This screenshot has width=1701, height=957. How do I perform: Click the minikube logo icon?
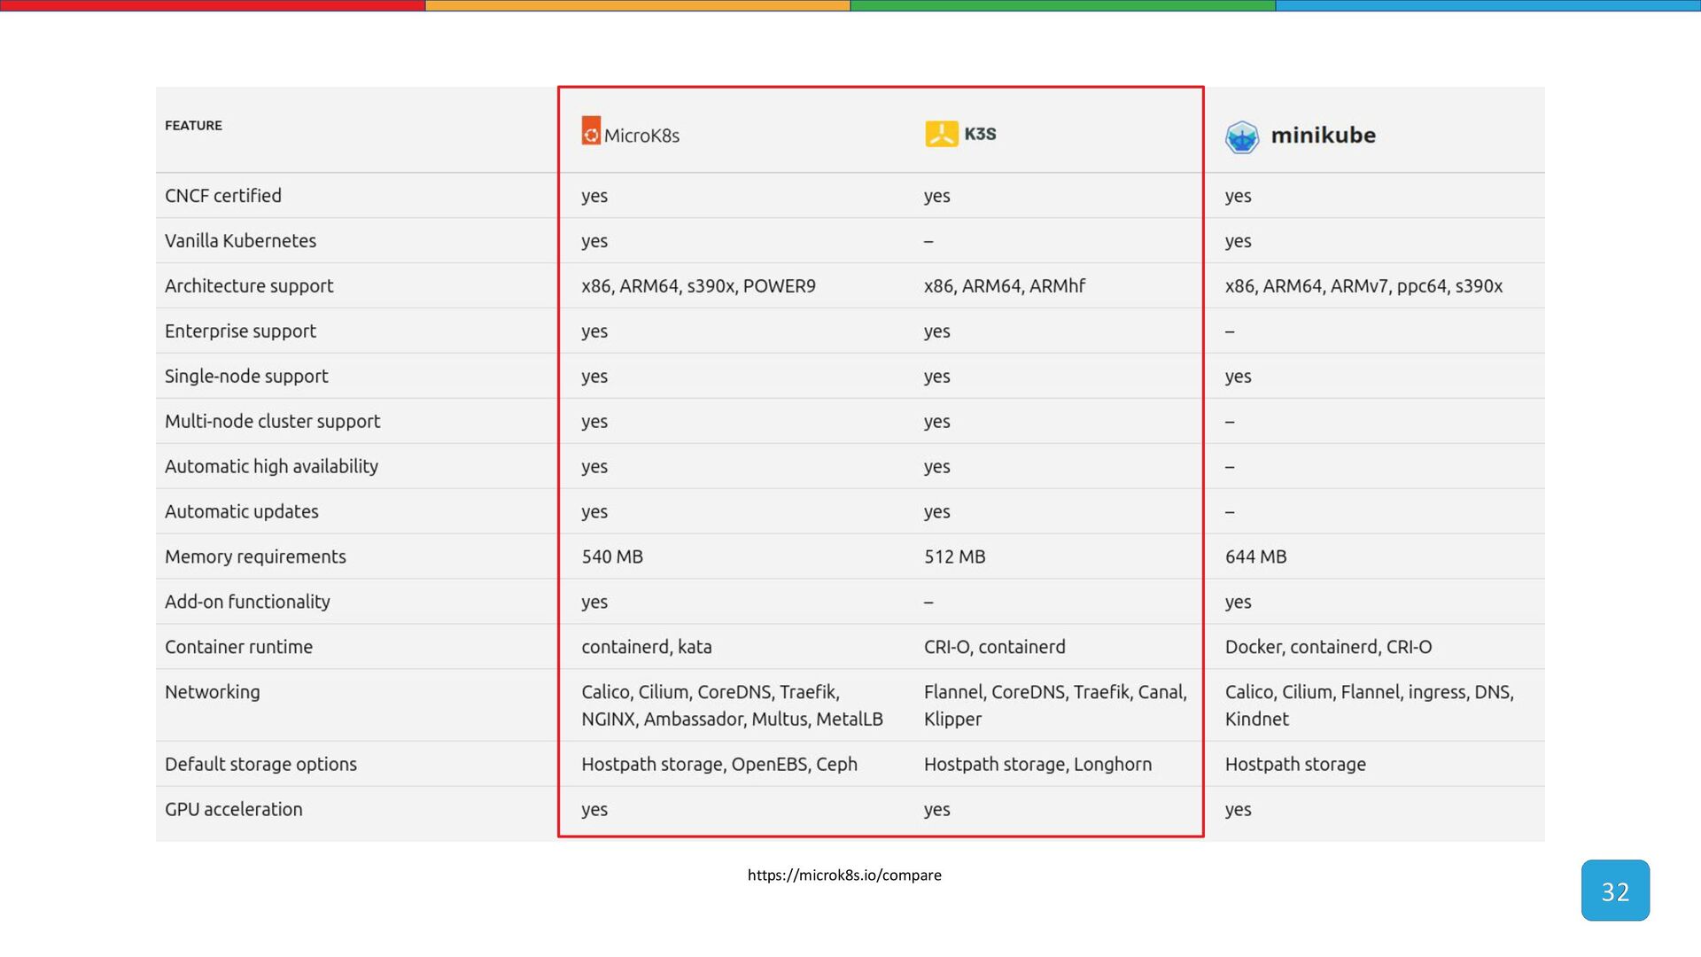coord(1242,137)
